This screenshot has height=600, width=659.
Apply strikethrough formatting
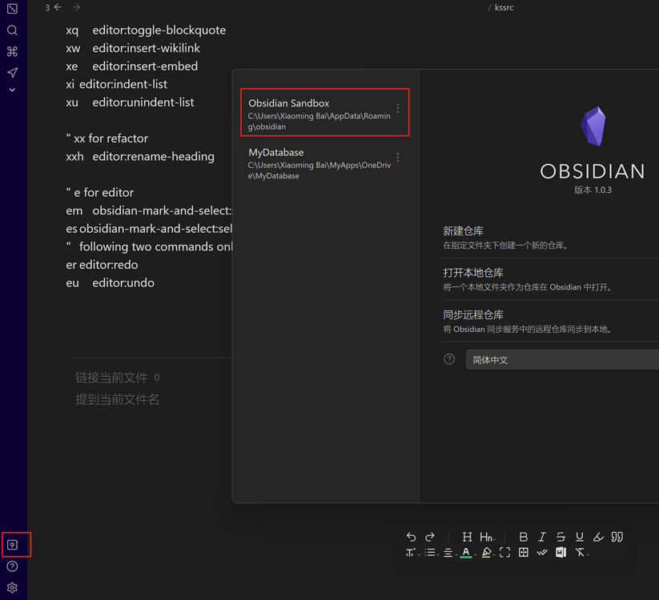pyautogui.click(x=561, y=537)
